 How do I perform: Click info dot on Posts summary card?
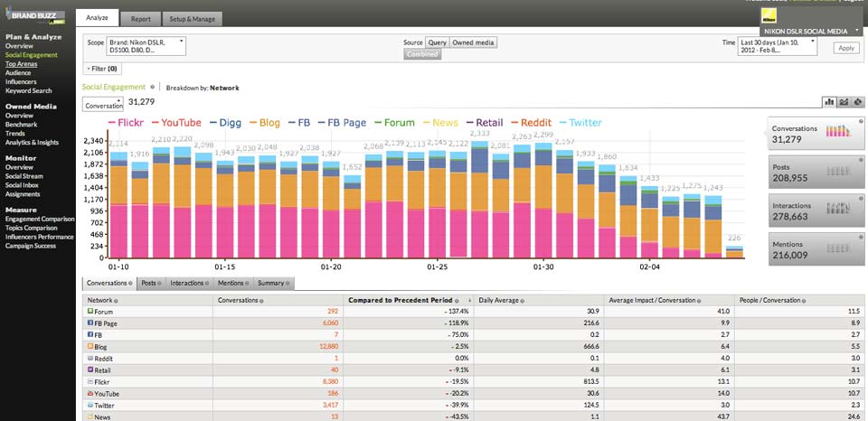point(861,159)
